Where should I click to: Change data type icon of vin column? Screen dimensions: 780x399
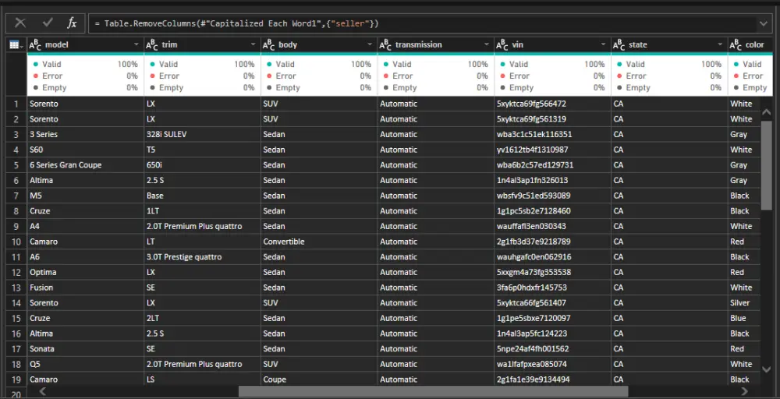(502, 45)
